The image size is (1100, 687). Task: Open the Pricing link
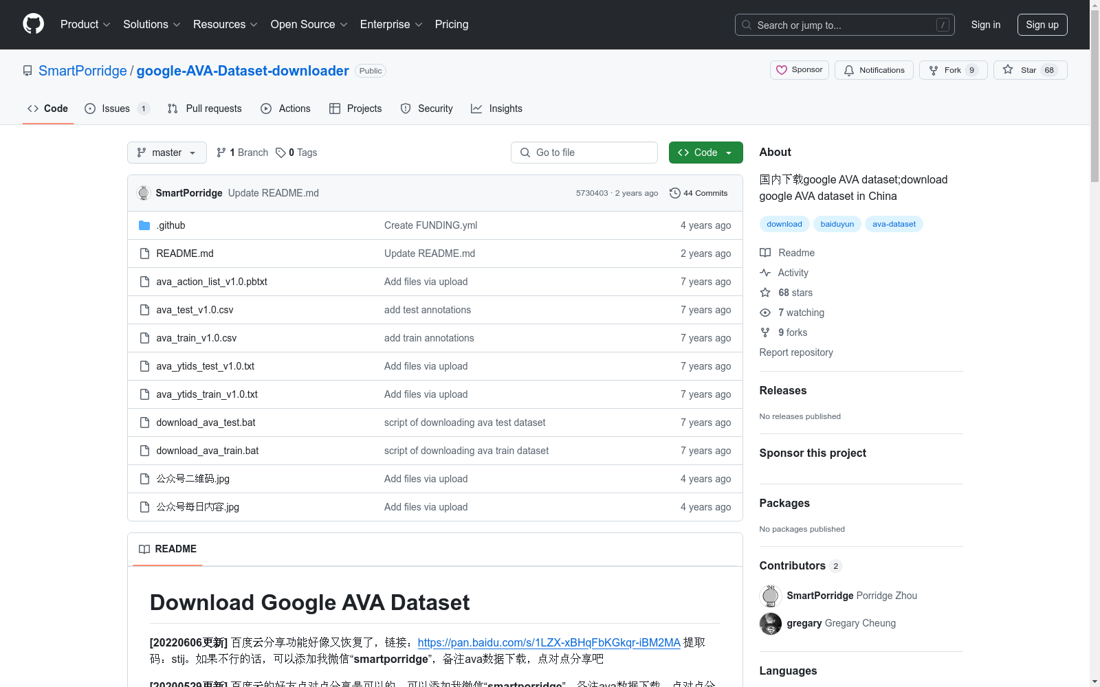coord(452,24)
